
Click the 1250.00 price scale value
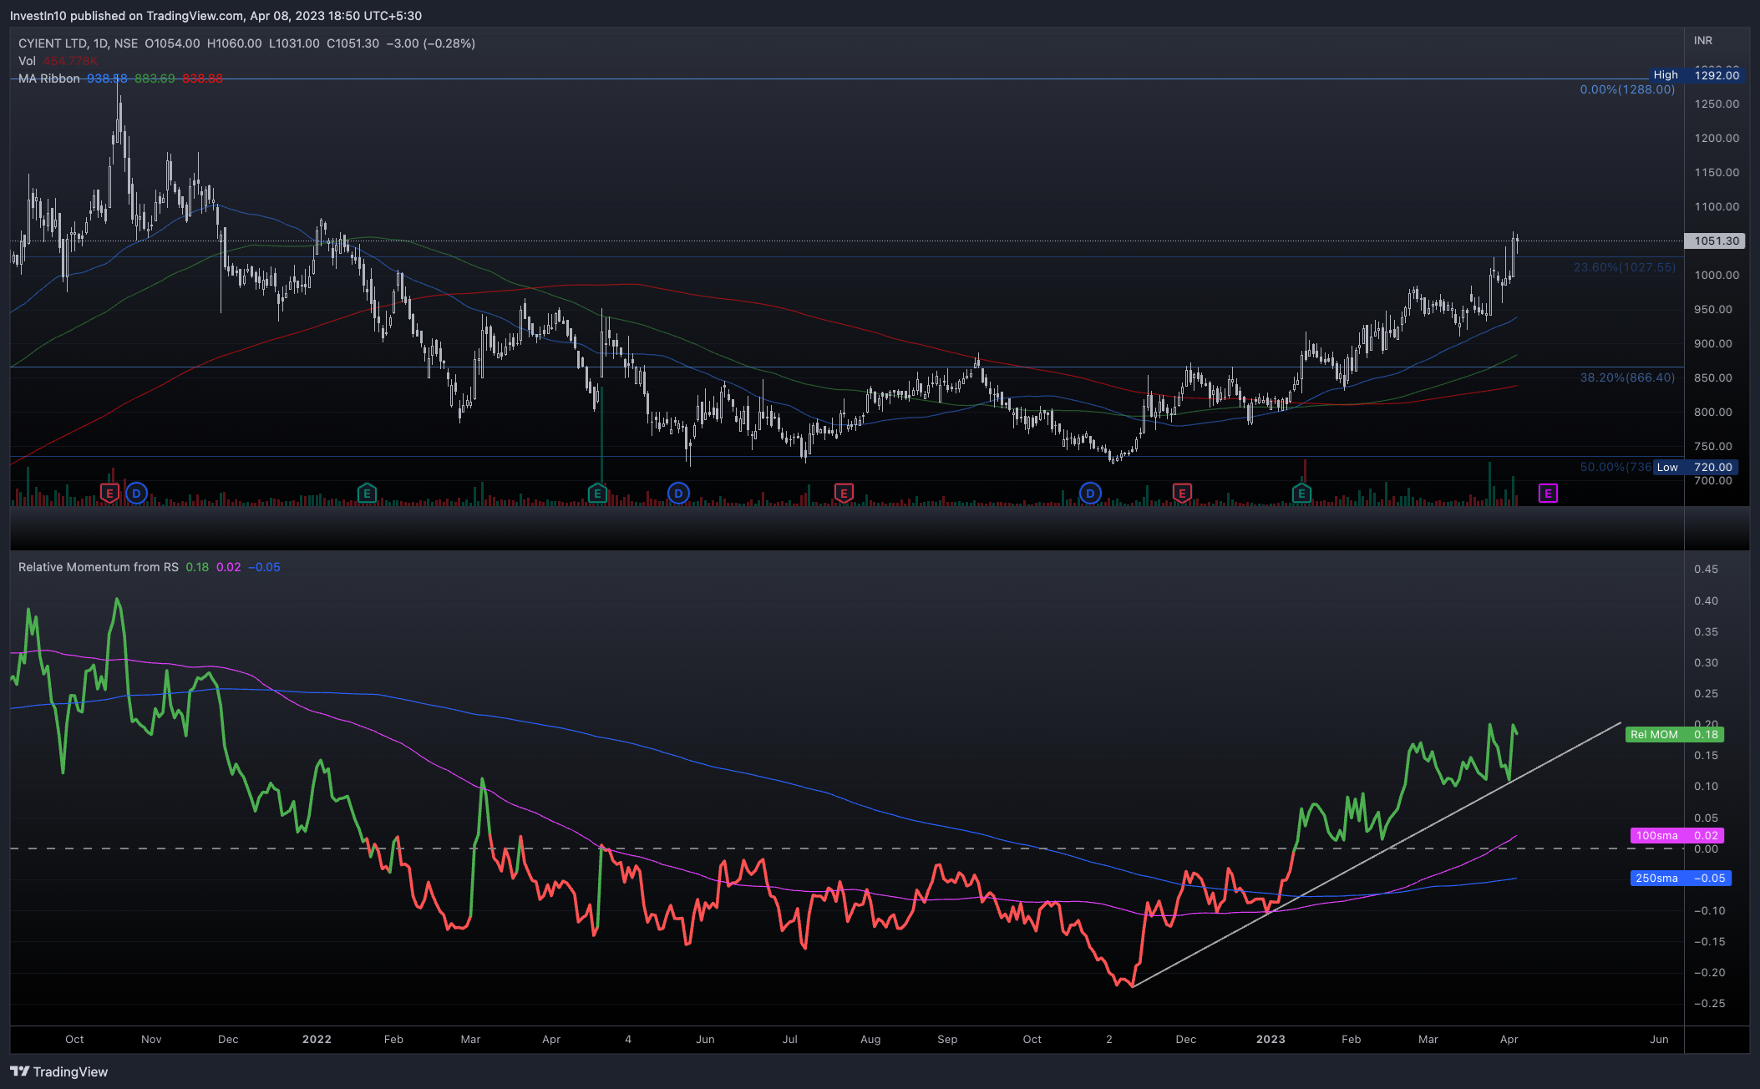tap(1717, 104)
